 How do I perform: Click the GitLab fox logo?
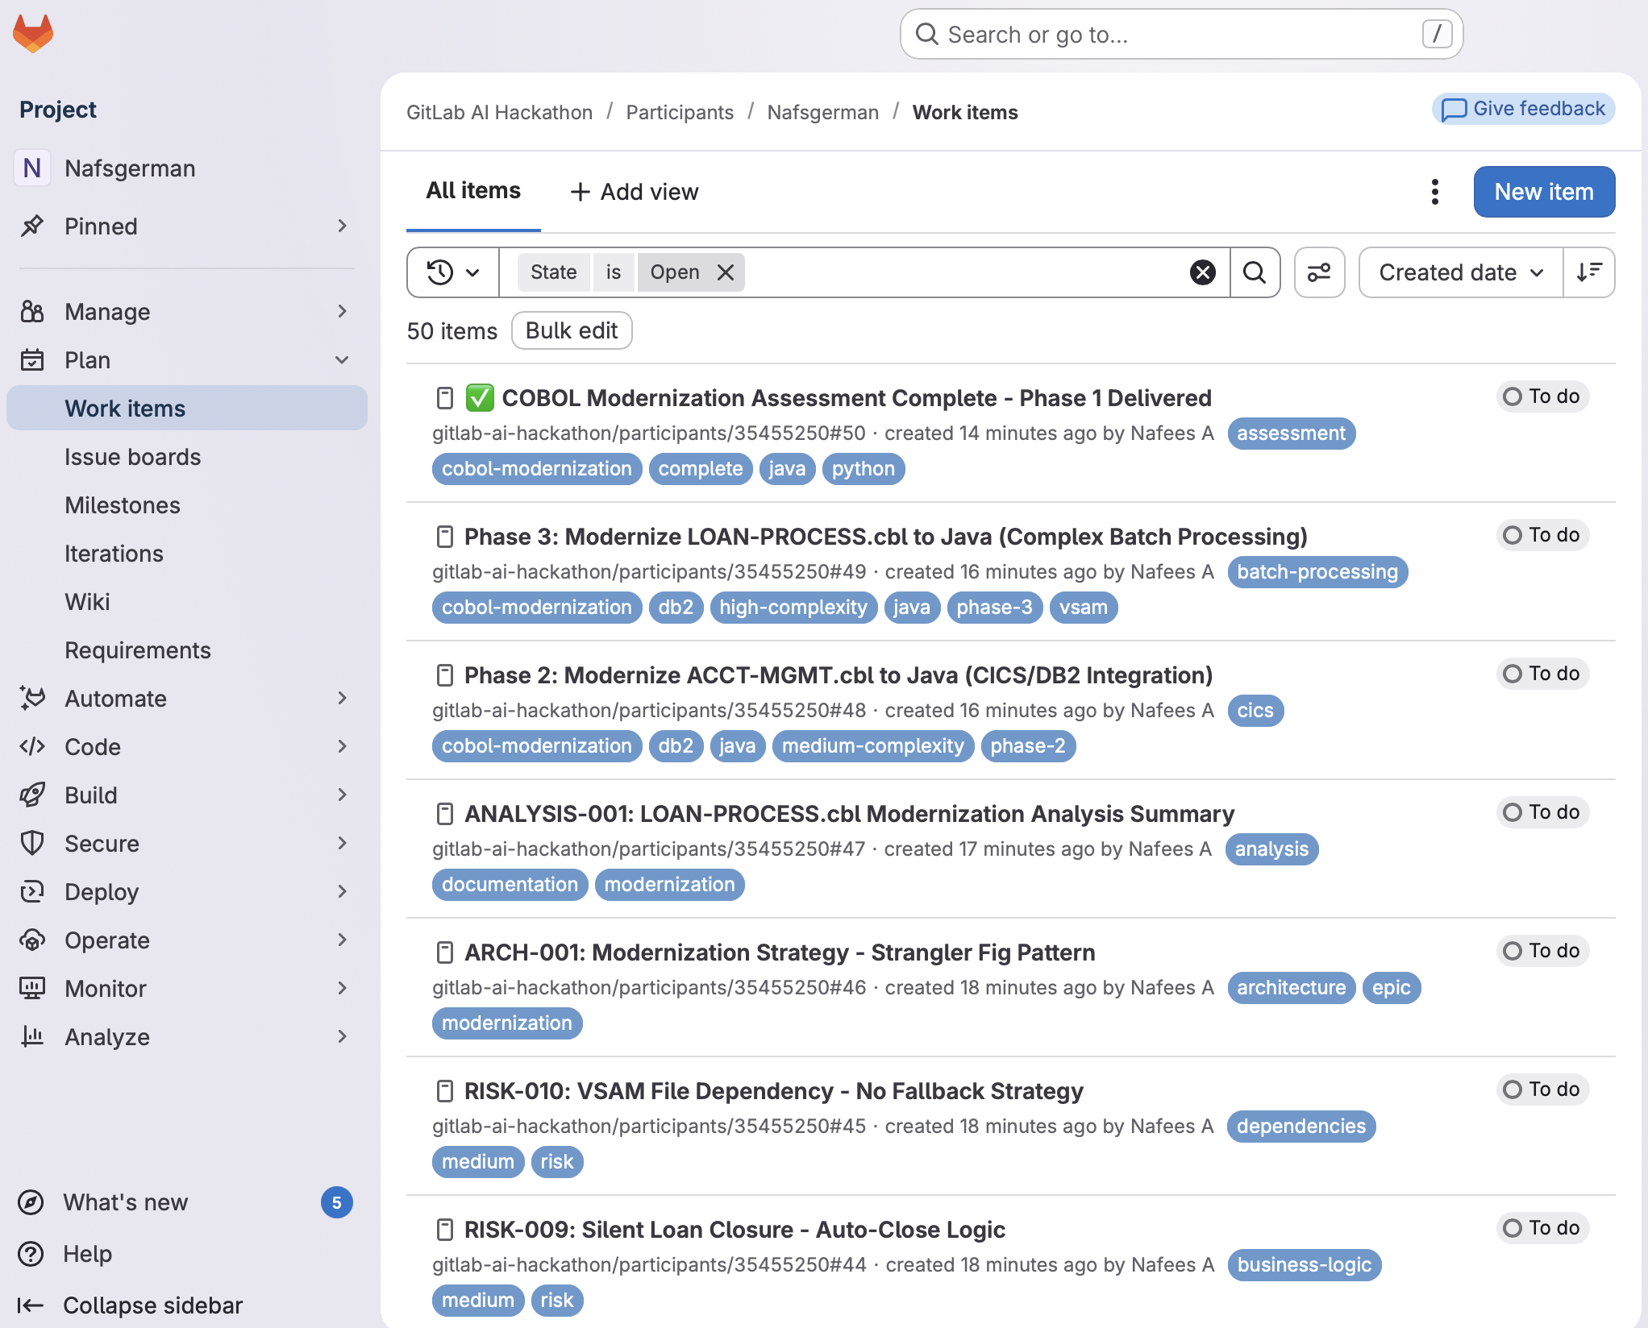point(33,34)
